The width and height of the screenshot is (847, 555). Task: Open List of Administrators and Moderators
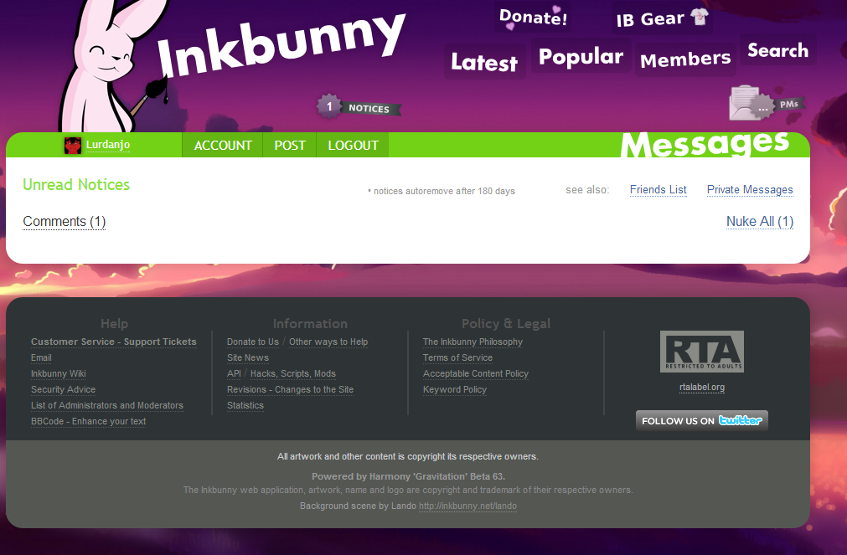[107, 405]
